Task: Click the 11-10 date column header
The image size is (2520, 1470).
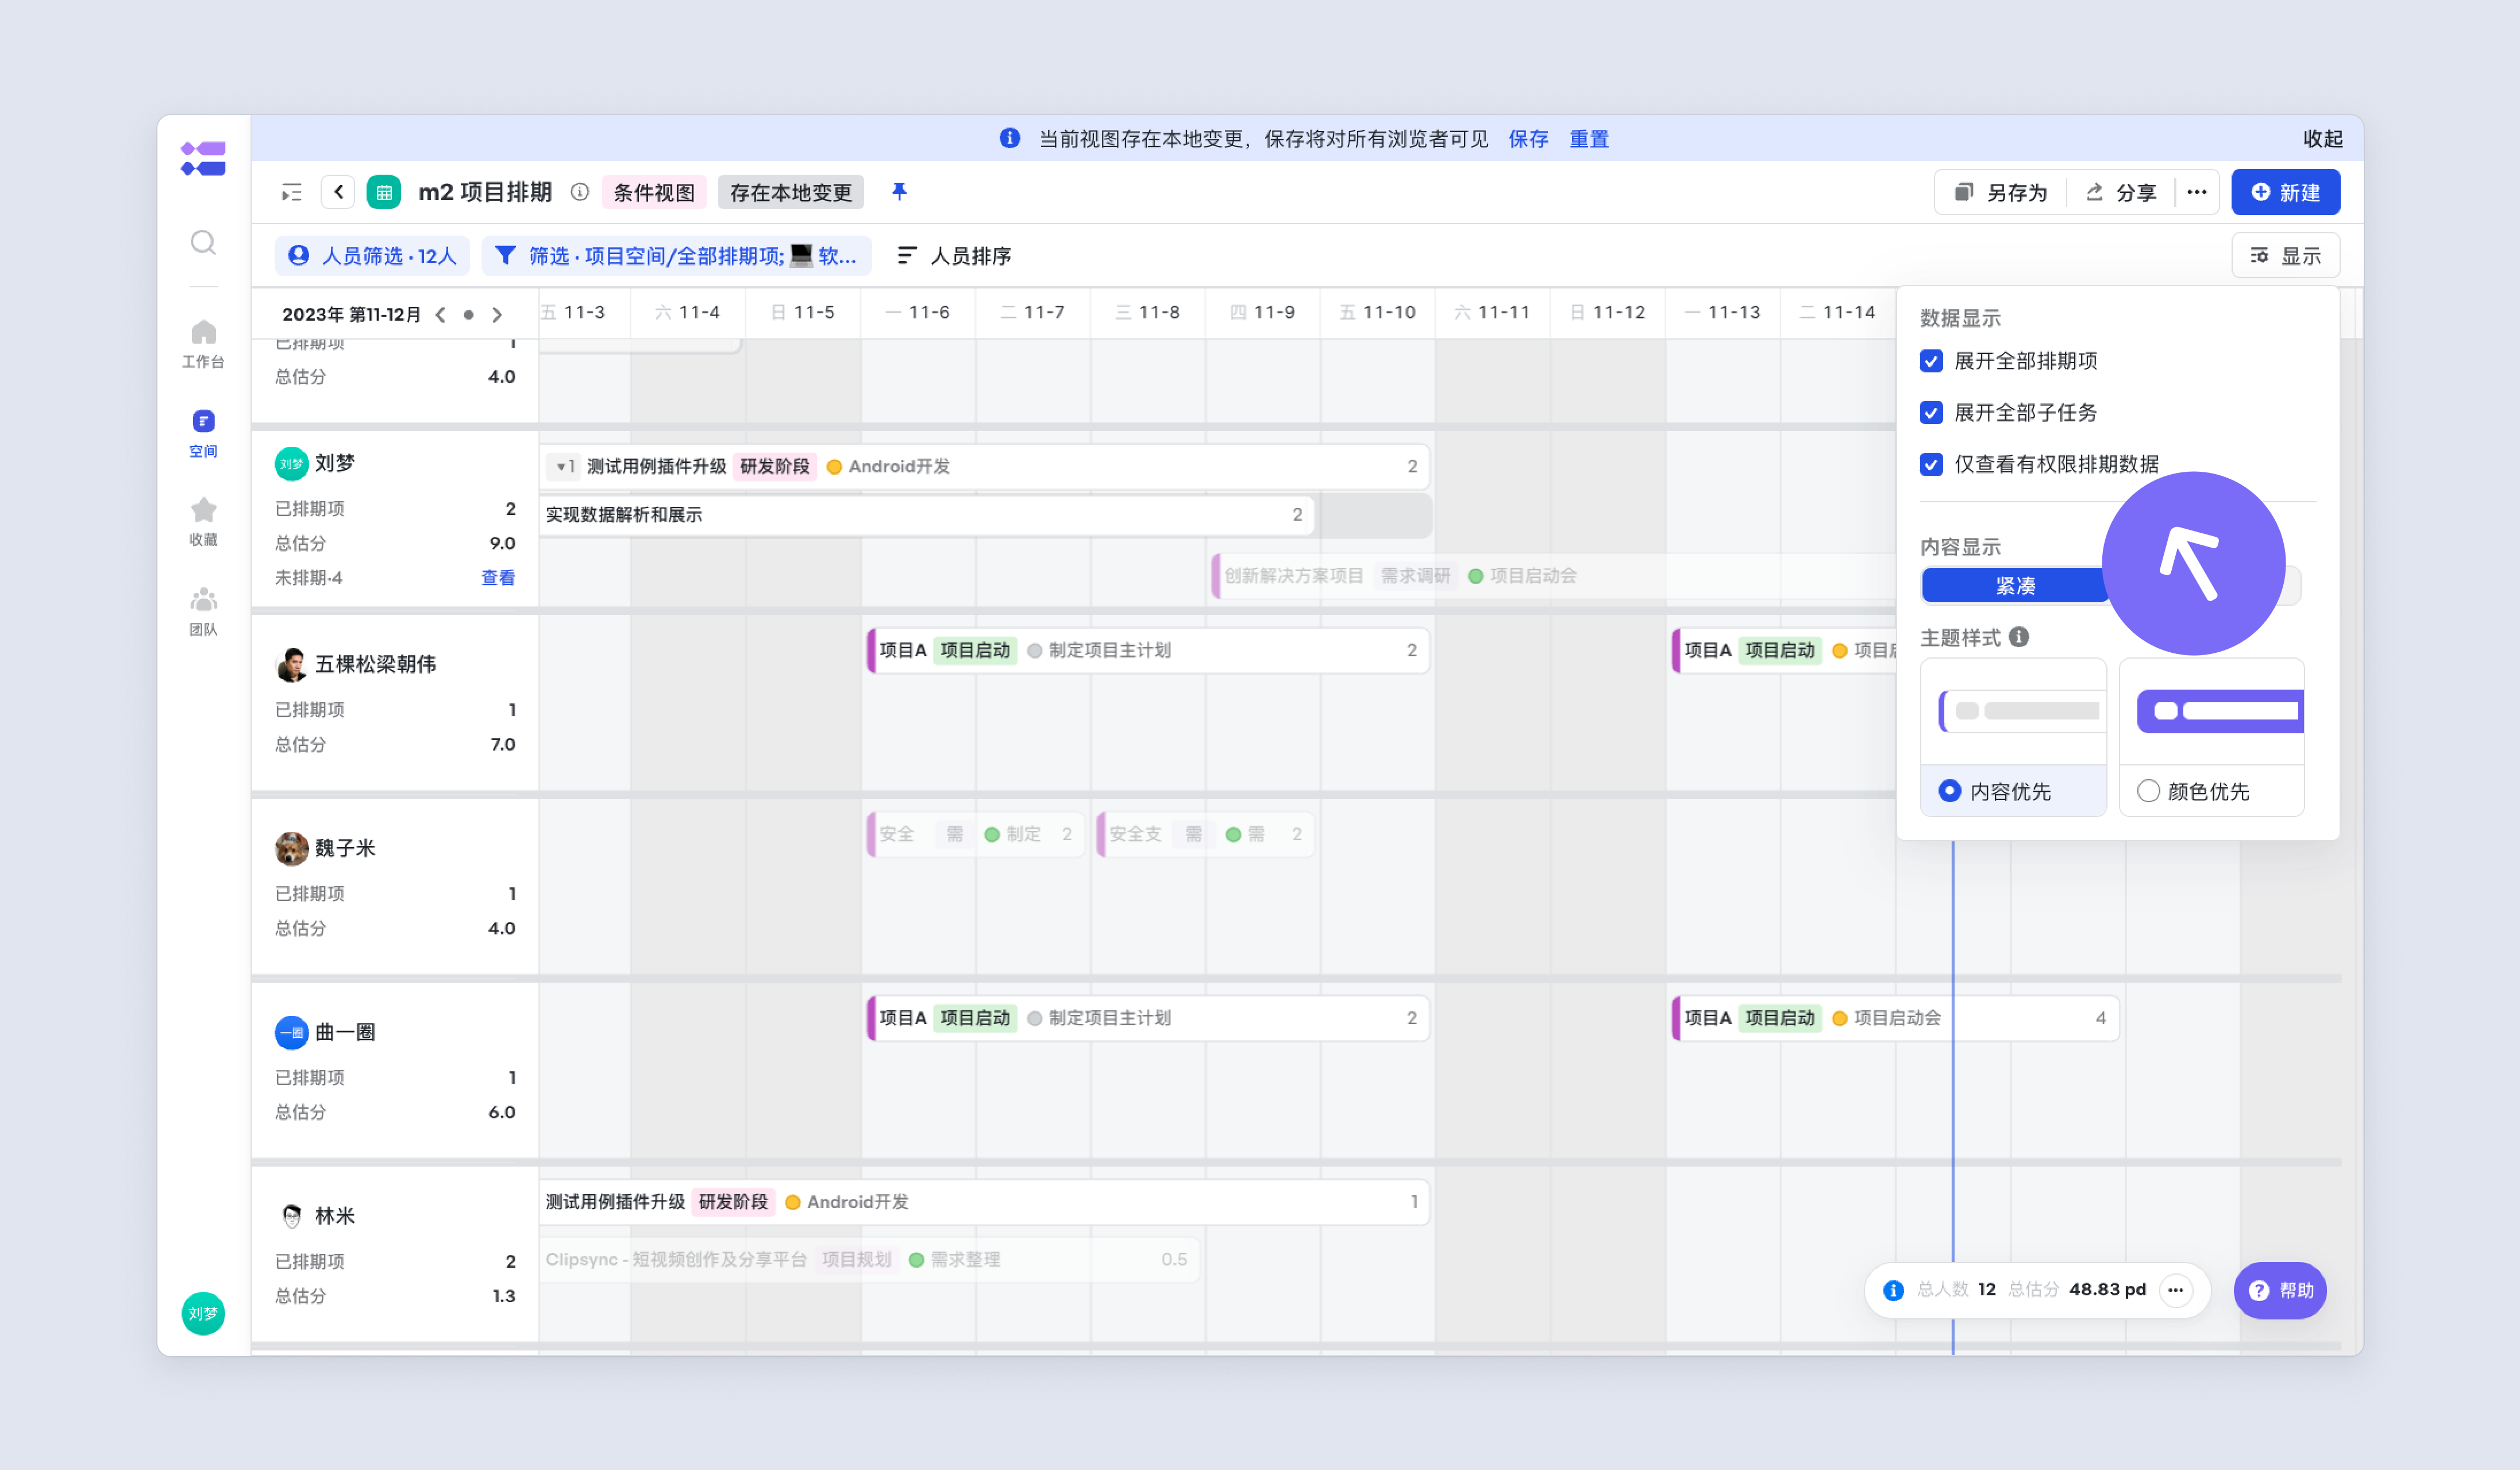Action: (1378, 312)
